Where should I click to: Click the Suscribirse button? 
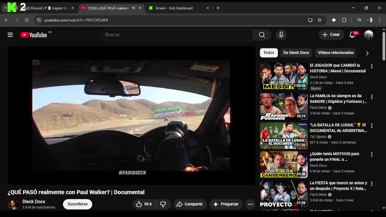click(78, 204)
